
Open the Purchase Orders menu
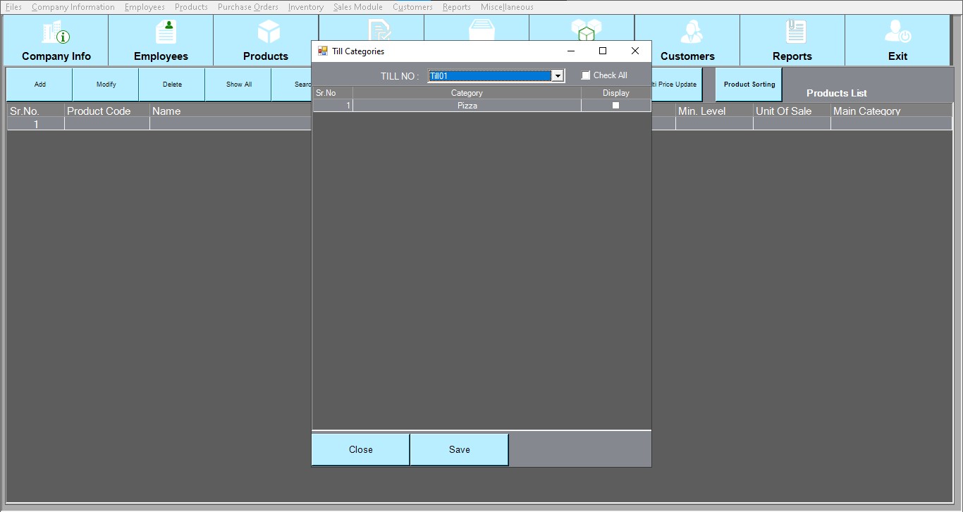click(247, 7)
